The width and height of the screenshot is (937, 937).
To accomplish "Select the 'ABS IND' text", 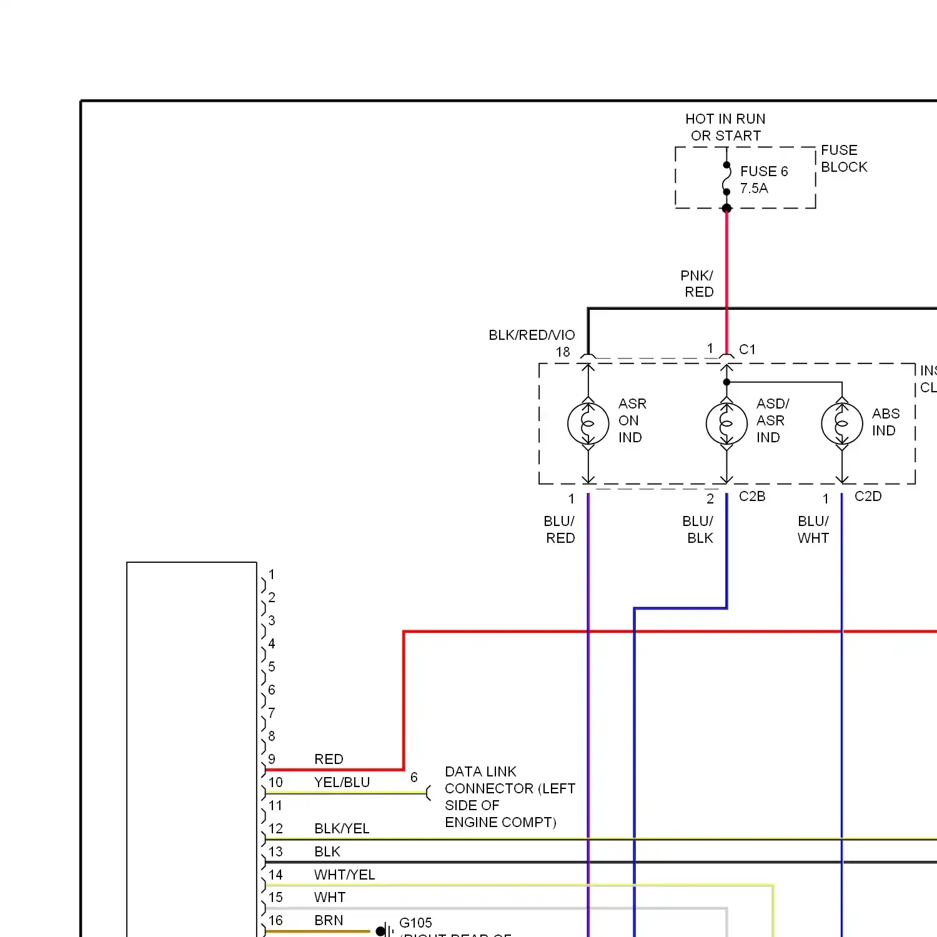I will pos(886,422).
